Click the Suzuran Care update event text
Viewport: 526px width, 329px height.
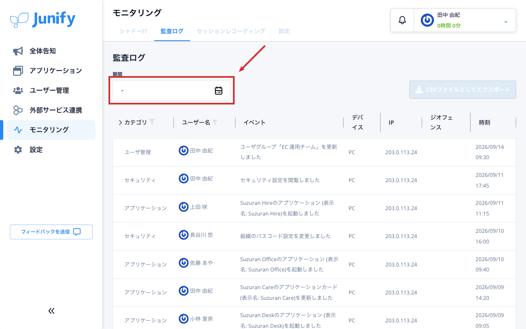289,292
